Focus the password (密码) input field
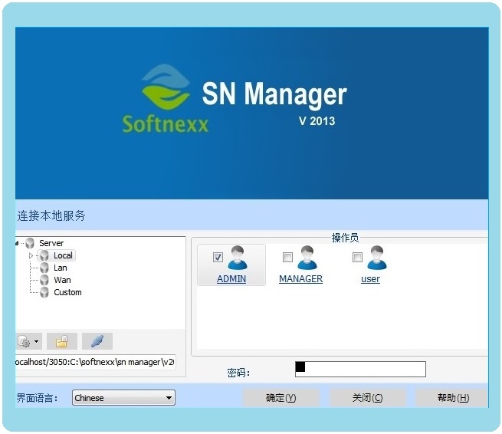502x434 pixels. [x=360, y=370]
